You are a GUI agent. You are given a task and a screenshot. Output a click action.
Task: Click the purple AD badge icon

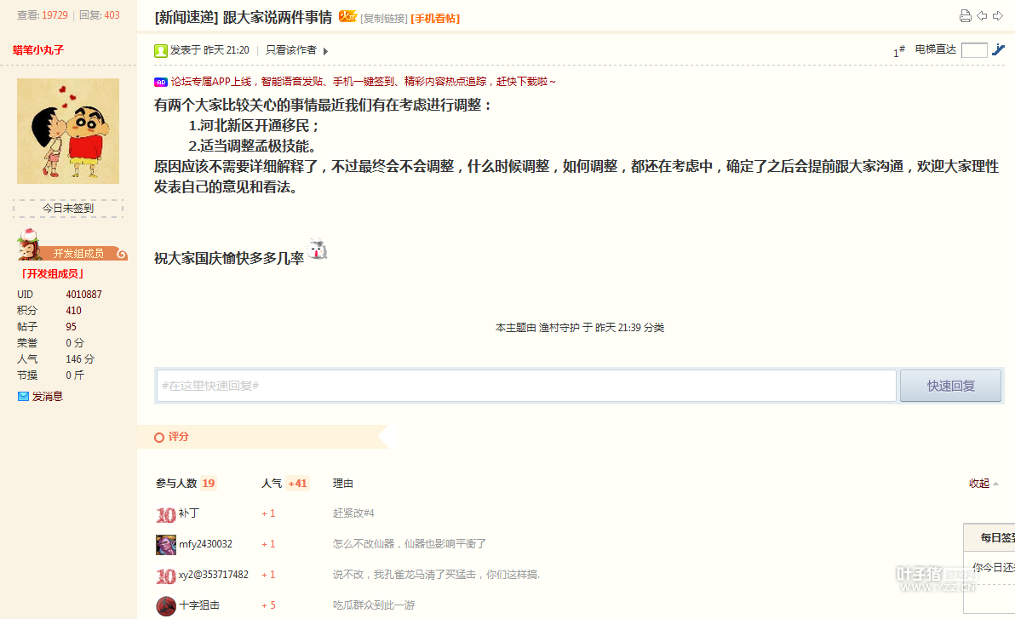[x=160, y=83]
